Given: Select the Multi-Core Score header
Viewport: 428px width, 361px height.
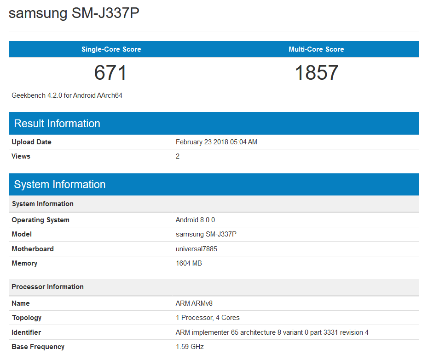Looking at the screenshot, I should pyautogui.click(x=316, y=49).
